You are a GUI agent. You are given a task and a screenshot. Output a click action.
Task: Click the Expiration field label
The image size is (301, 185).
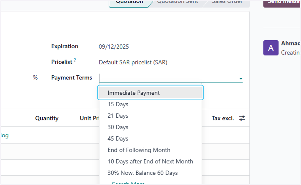[65, 46]
